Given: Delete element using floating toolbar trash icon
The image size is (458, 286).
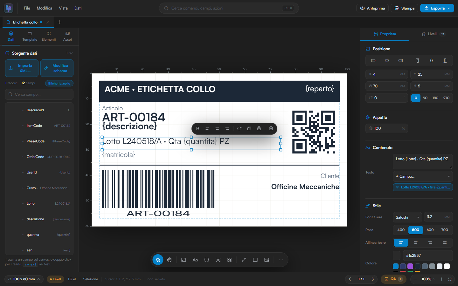Looking at the screenshot, I should click(x=271, y=128).
